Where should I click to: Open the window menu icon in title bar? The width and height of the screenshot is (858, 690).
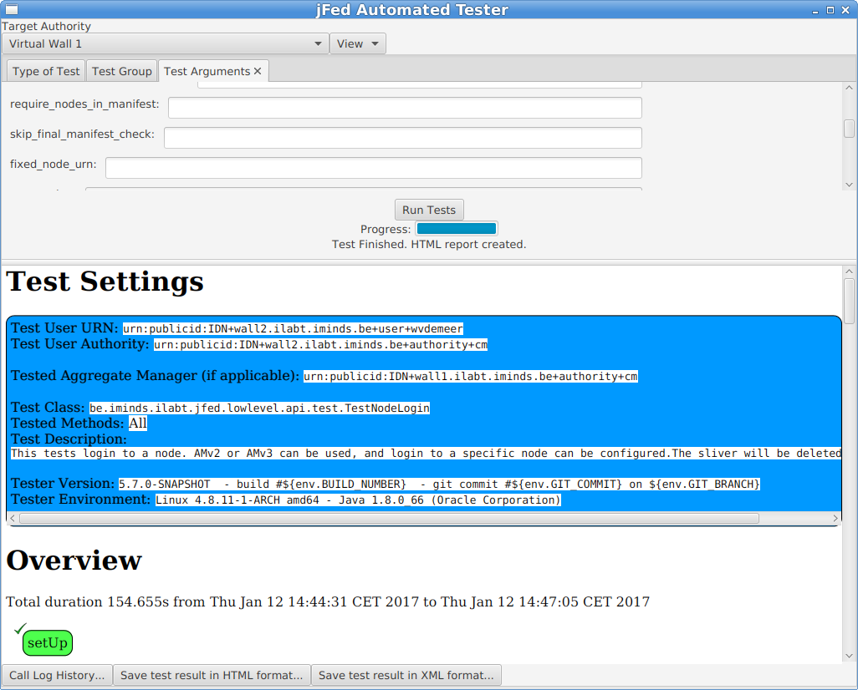[x=11, y=9]
